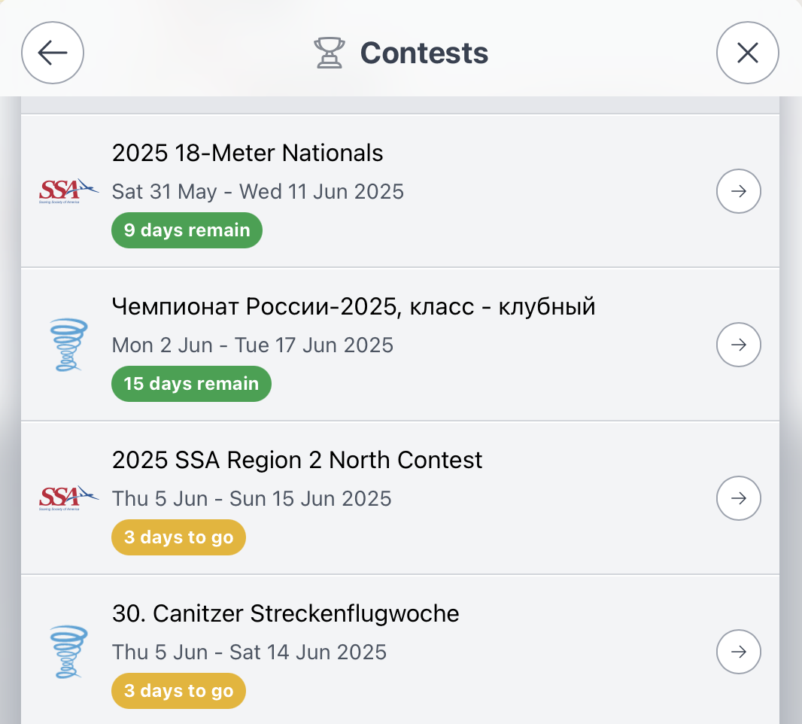Open arrow for SSA Region 2 North Contest
This screenshot has width=802, height=724.
point(738,498)
